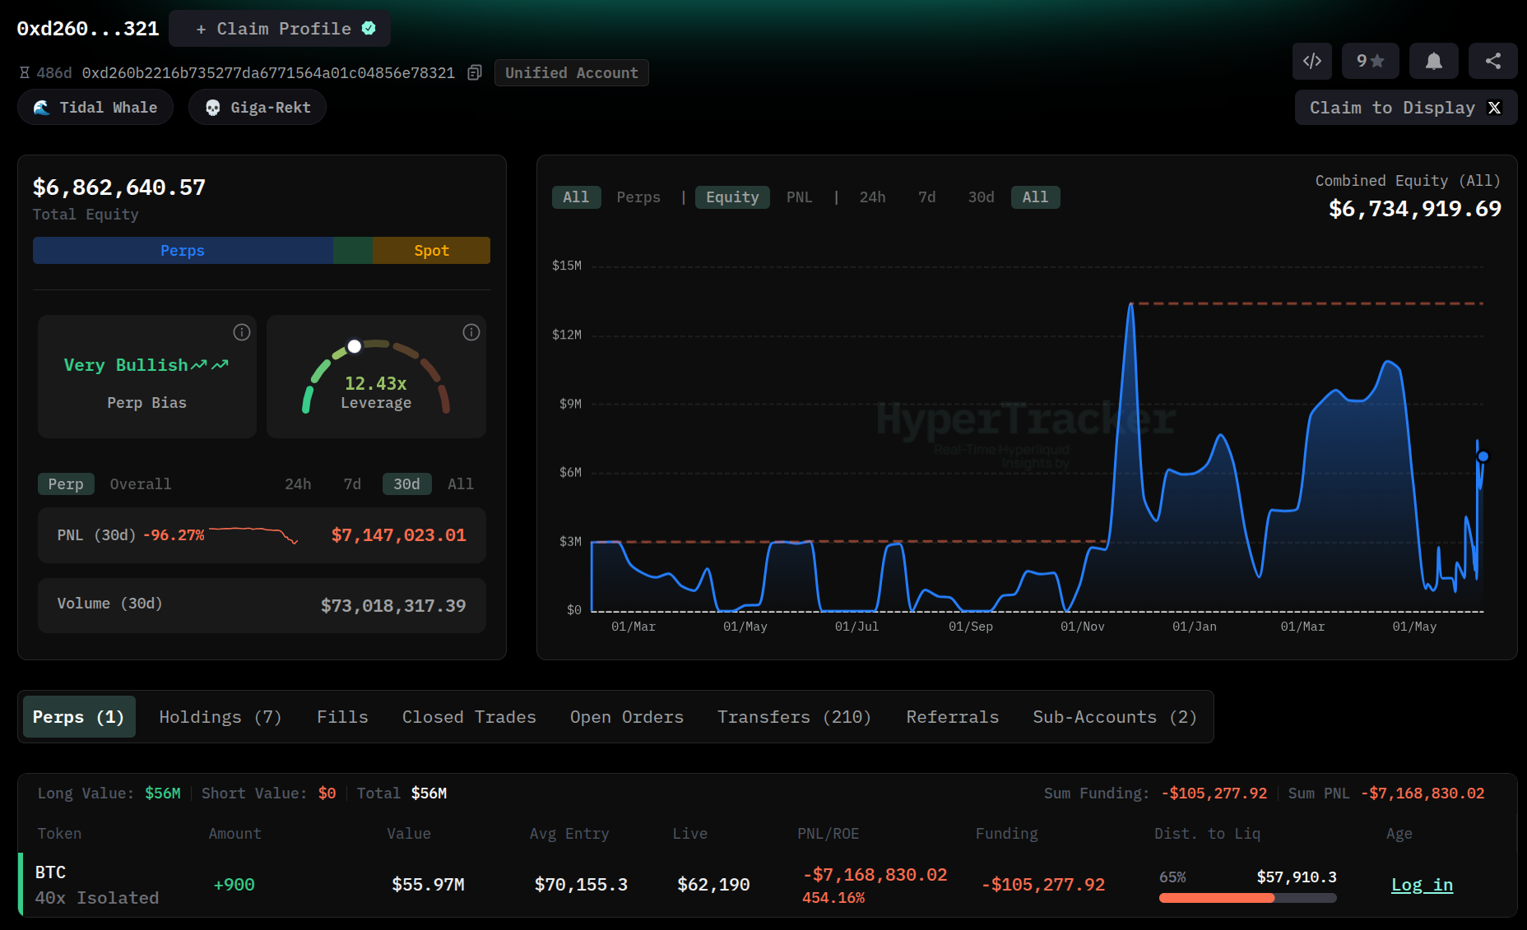
Task: Click the Long Value $56M figure
Action: tap(163, 794)
